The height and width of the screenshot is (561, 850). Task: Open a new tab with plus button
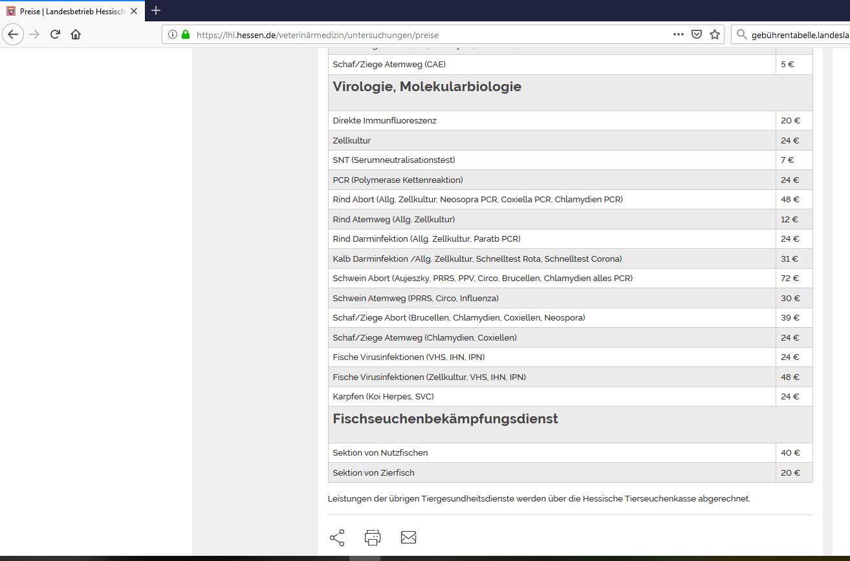tap(156, 10)
